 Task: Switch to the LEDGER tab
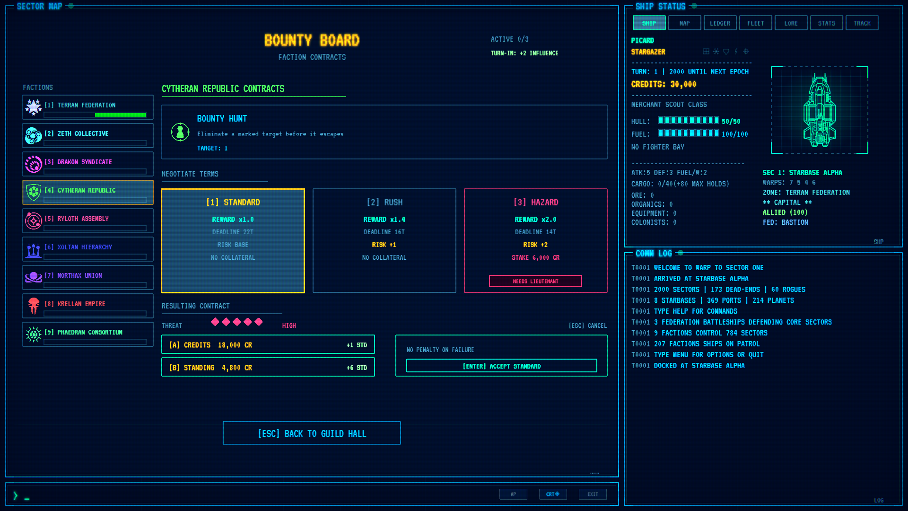[x=720, y=23]
